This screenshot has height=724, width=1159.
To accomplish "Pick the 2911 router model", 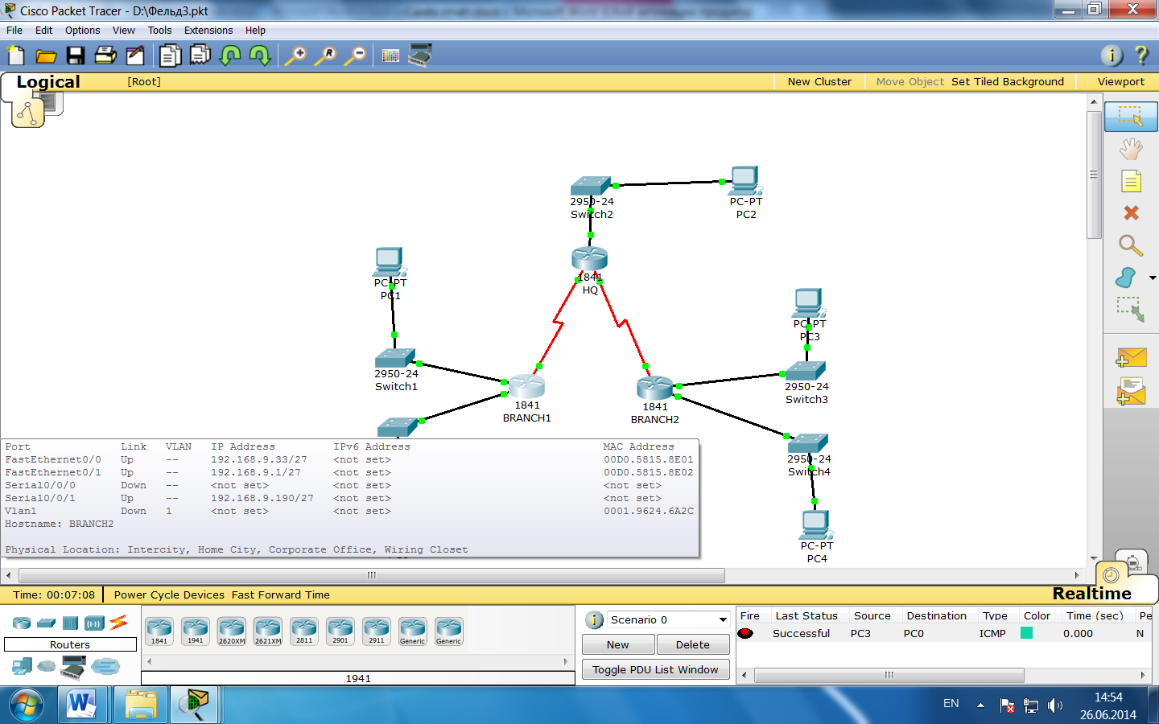I will (x=377, y=631).
